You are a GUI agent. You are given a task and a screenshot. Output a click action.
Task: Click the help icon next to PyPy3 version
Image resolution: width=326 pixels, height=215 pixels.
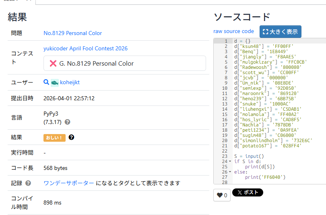point(67,122)
